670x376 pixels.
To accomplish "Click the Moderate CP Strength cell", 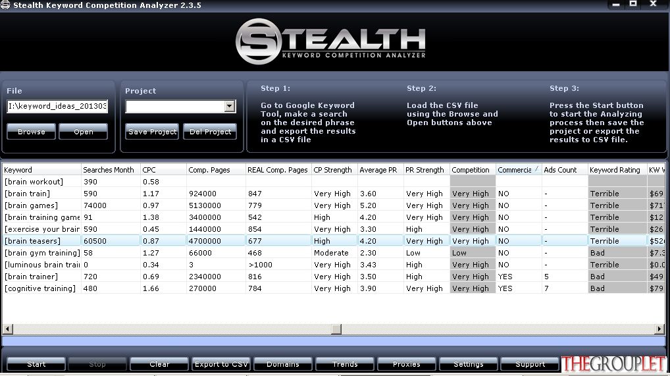I will click(334, 253).
